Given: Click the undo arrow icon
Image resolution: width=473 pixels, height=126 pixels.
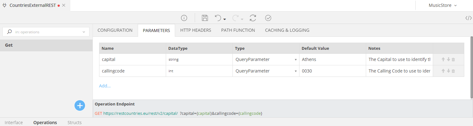Looking at the screenshot, I should coord(218,18).
